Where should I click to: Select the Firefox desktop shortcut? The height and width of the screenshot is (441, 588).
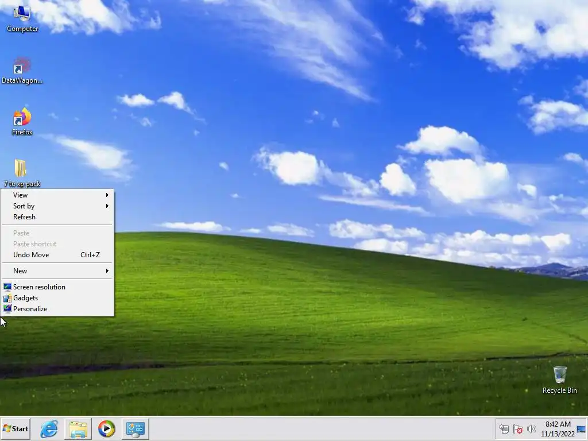[22, 122]
